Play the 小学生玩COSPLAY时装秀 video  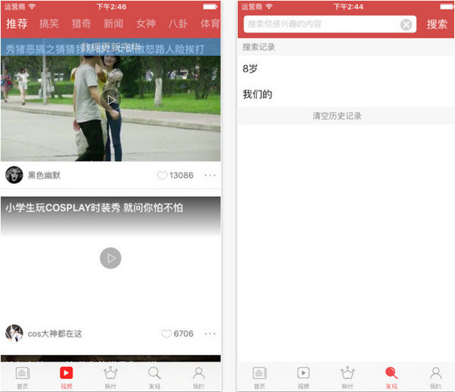click(x=111, y=258)
